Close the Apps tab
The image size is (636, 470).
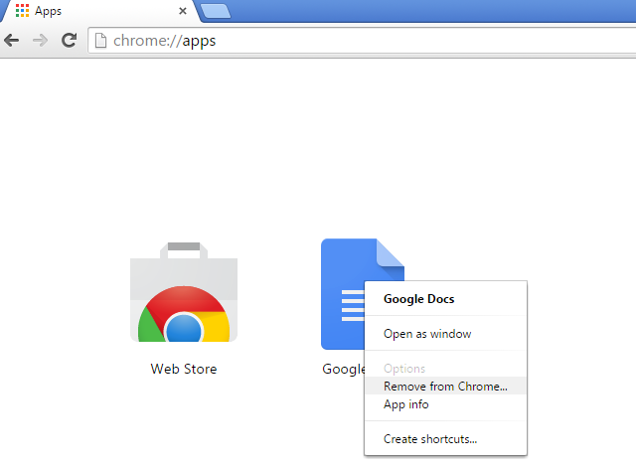click(x=183, y=11)
